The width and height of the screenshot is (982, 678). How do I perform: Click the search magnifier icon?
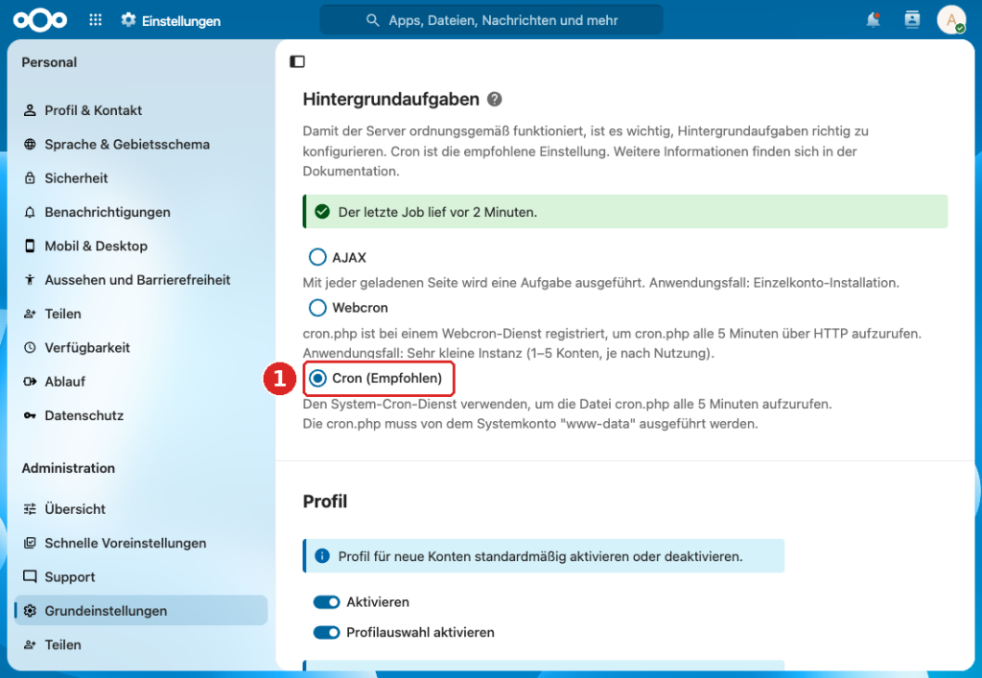pos(373,20)
